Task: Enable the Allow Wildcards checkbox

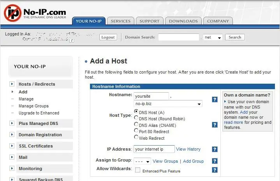Action: pos(138,170)
